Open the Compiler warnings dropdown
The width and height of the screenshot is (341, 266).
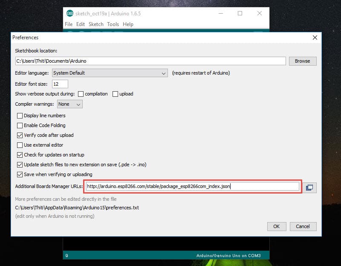tap(70, 104)
